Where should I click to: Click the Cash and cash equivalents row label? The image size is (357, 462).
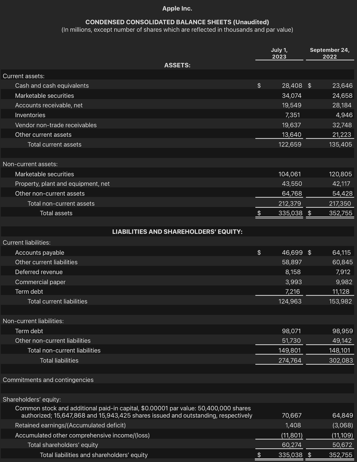[x=52, y=86]
